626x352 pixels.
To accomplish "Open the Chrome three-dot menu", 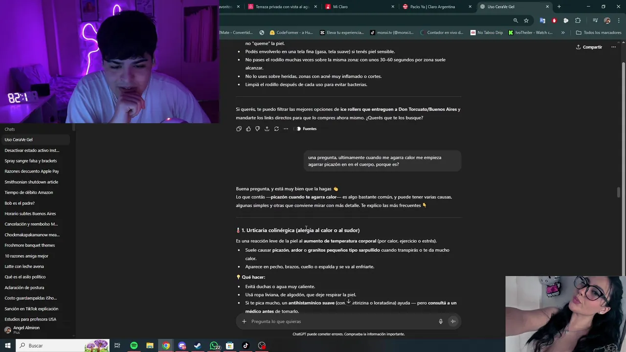I will [x=618, y=21].
